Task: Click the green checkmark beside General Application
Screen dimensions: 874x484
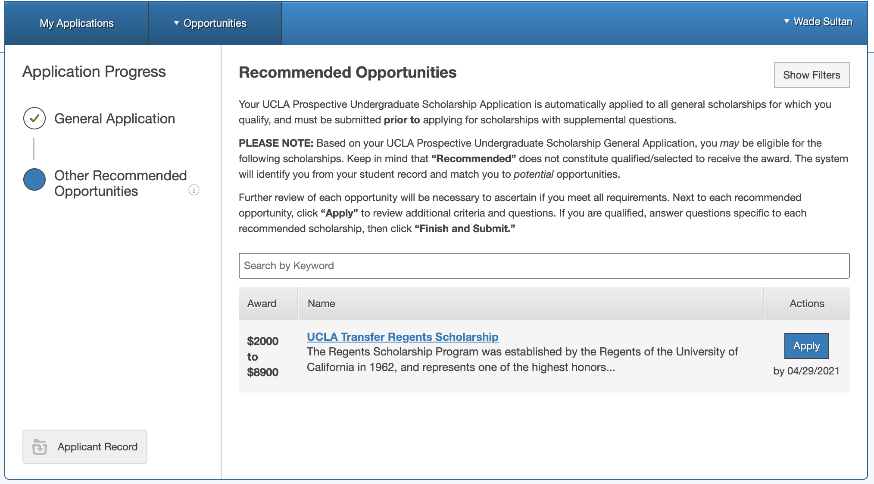Action: click(34, 118)
